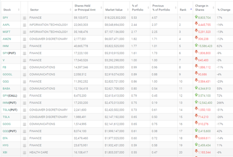This screenshot has width=233, height=157.
Task: Select market value $18,225,302,000
Action: pos(115,18)
